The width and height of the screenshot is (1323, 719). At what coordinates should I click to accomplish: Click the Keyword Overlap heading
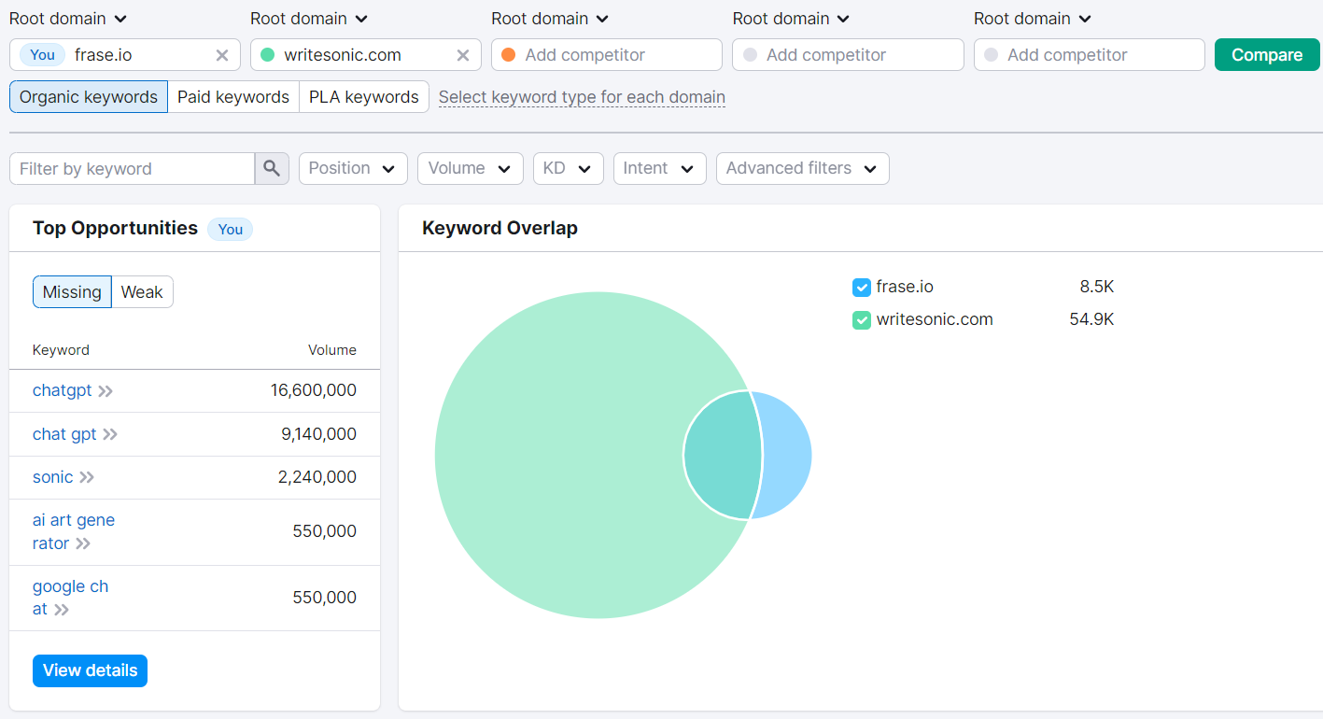pos(500,228)
